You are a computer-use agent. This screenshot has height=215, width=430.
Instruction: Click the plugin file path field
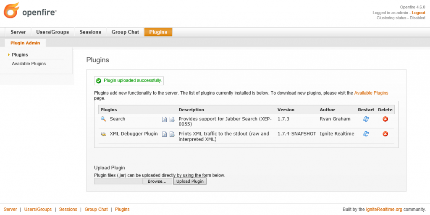[118, 181]
